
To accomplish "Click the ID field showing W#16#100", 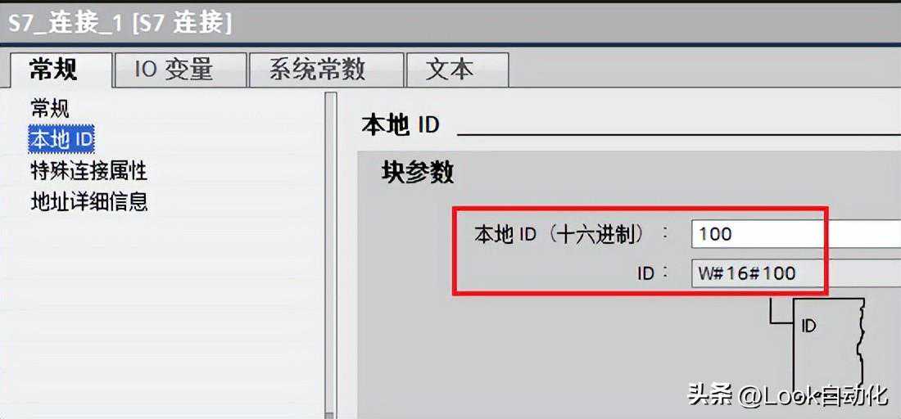I will coord(796,273).
